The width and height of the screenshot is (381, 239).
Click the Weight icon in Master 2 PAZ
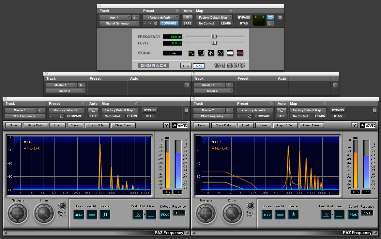click(x=280, y=215)
